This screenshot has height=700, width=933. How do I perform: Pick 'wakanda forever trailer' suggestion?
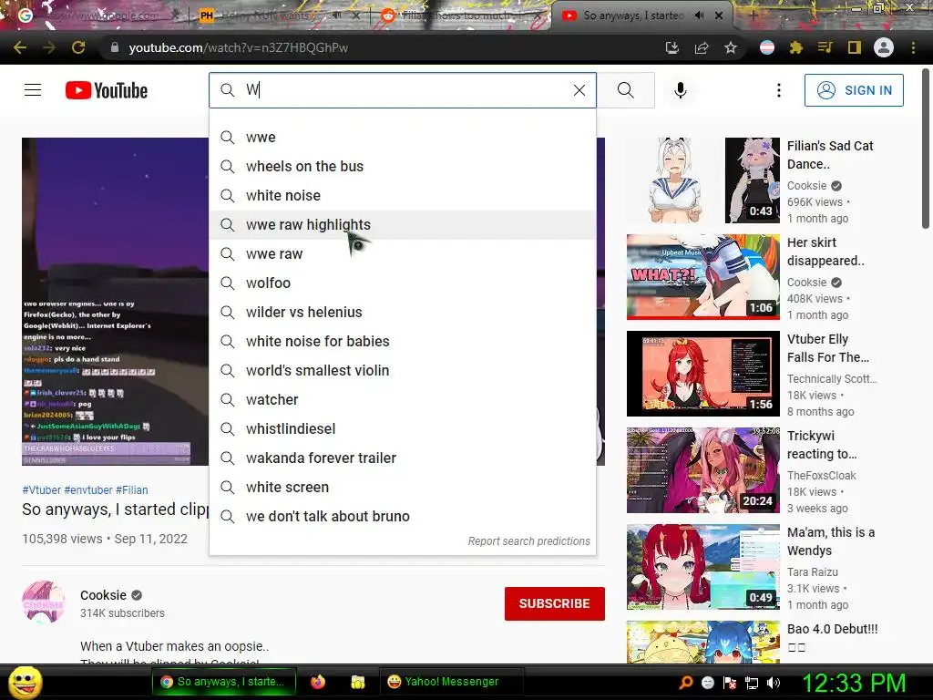click(402, 458)
